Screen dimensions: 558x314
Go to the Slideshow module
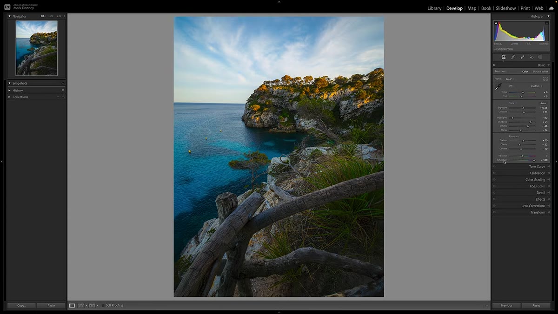click(506, 8)
